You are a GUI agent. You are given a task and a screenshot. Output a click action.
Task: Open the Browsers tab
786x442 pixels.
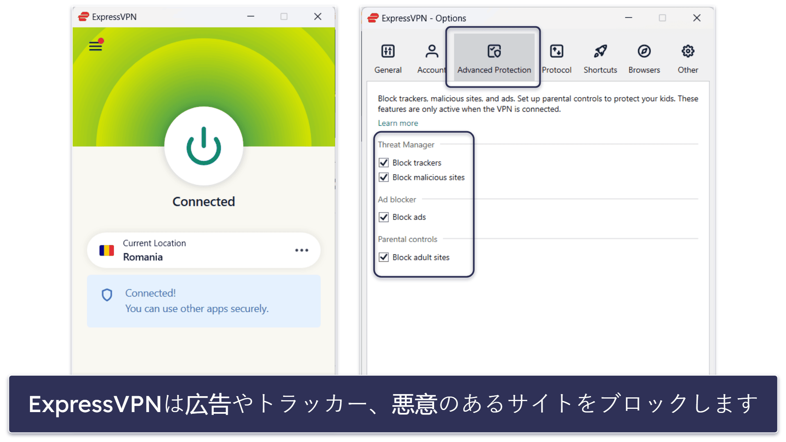pos(644,59)
